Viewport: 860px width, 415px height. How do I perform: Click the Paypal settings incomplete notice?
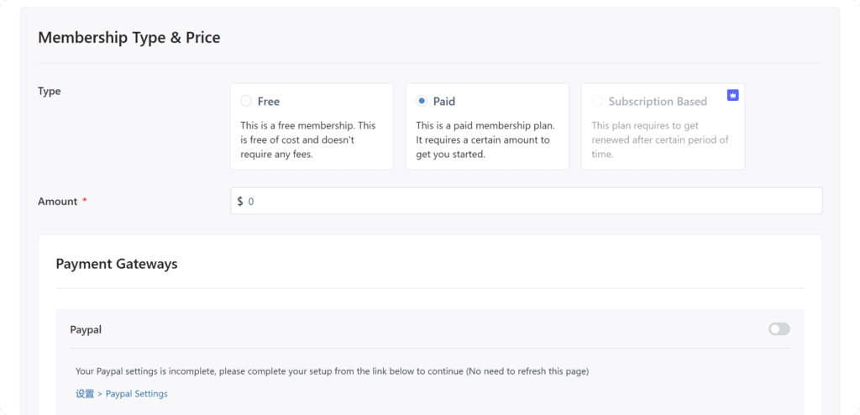[332, 370]
